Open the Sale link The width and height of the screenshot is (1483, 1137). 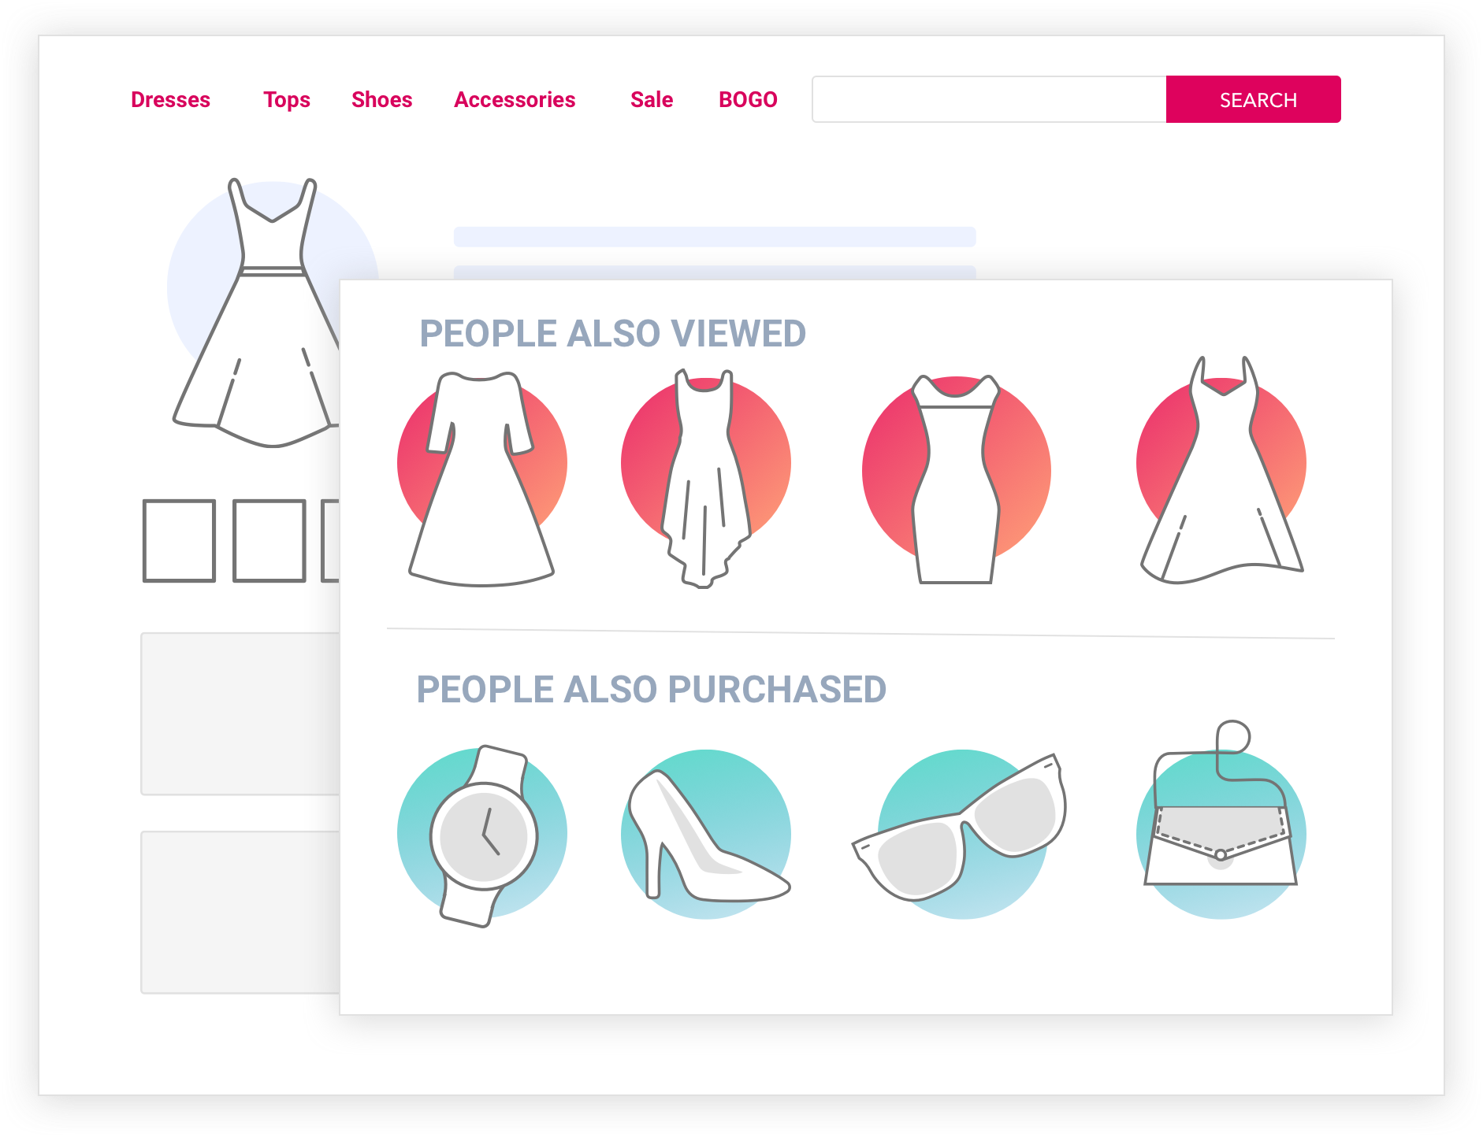pos(652,100)
